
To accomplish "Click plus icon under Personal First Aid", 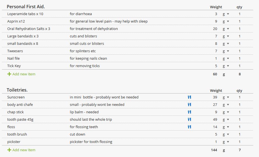I will pyautogui.click(x=9, y=74).
